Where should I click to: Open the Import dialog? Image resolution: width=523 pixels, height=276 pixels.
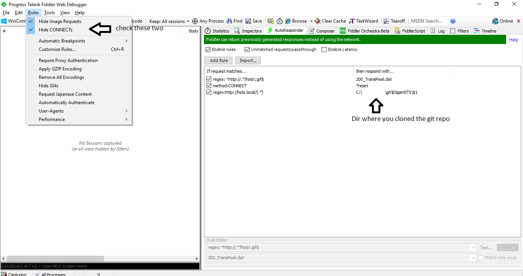coord(248,60)
